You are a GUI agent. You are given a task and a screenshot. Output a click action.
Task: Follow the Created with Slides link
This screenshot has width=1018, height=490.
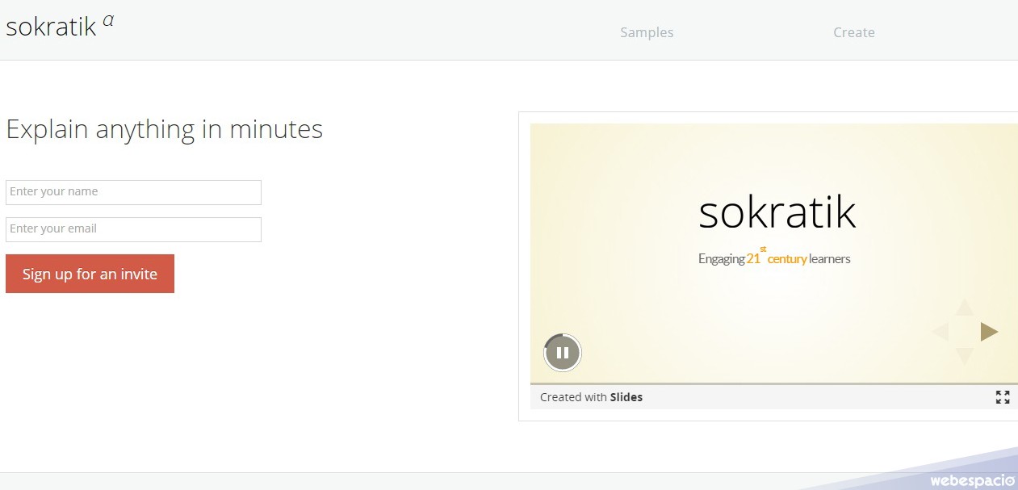pyautogui.click(x=591, y=397)
